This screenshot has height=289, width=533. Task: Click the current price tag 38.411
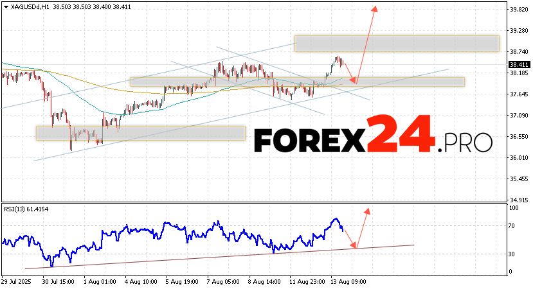point(518,65)
